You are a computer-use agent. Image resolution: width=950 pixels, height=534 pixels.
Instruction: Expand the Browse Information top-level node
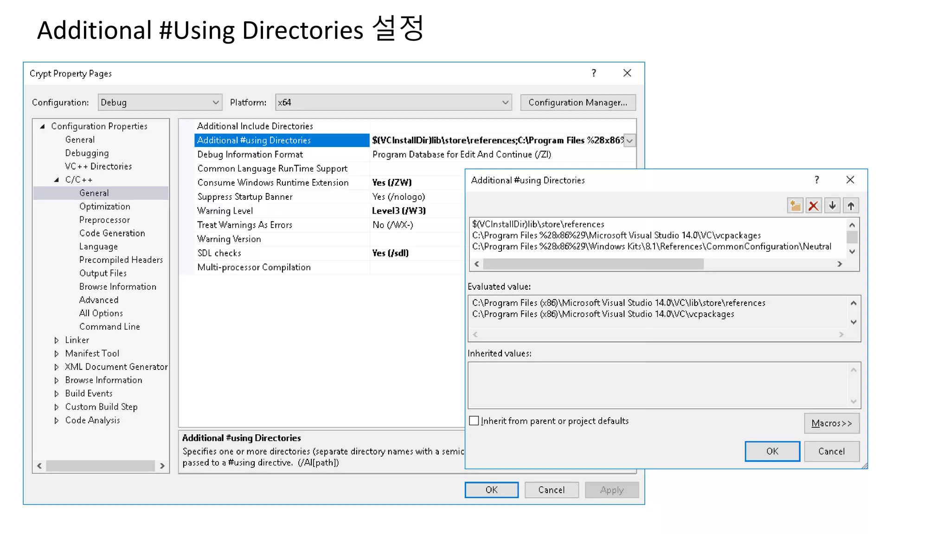coord(57,381)
